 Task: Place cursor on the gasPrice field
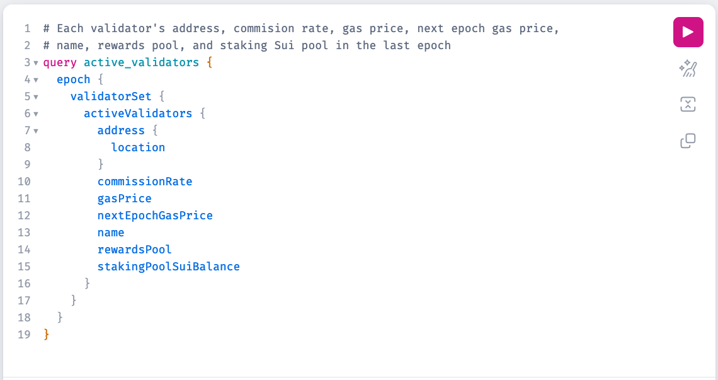pos(124,199)
